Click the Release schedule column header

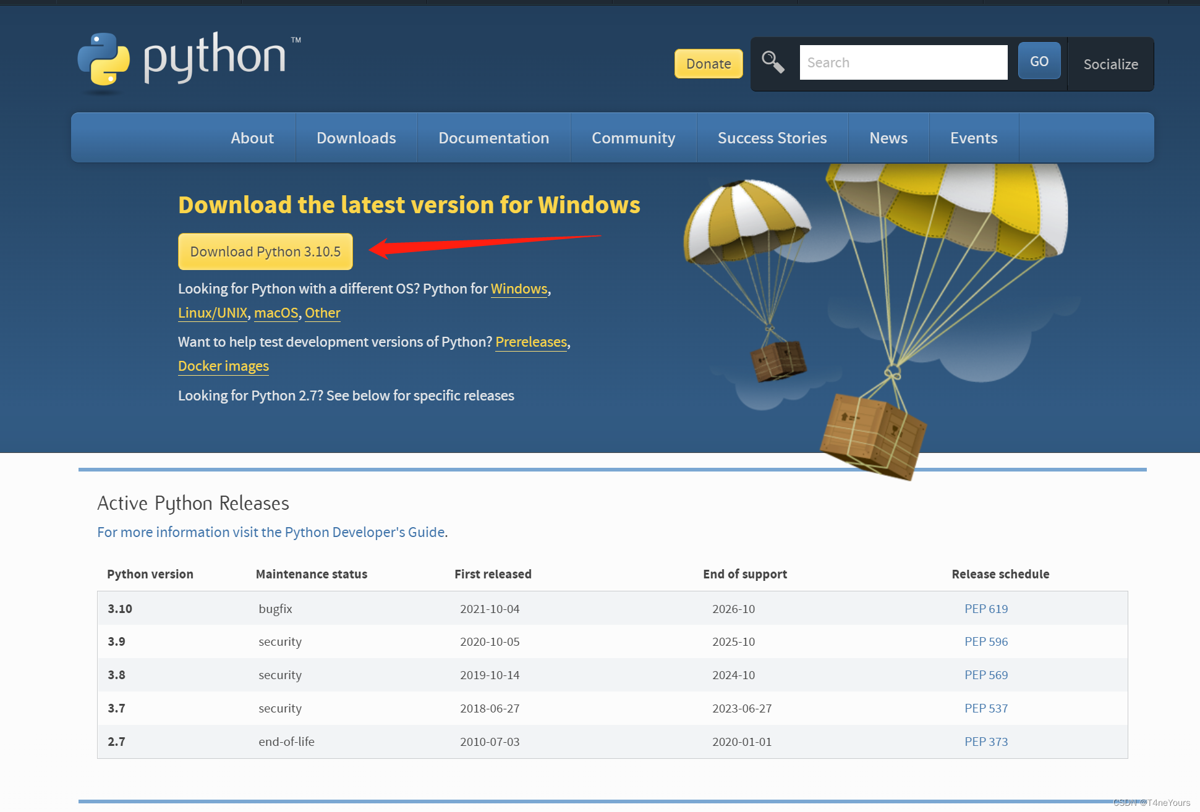click(1000, 574)
